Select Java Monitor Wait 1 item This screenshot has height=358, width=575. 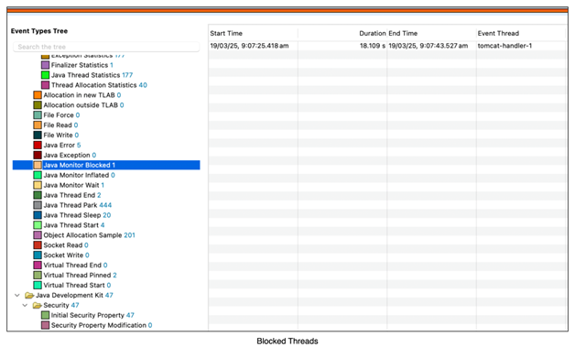(x=74, y=185)
